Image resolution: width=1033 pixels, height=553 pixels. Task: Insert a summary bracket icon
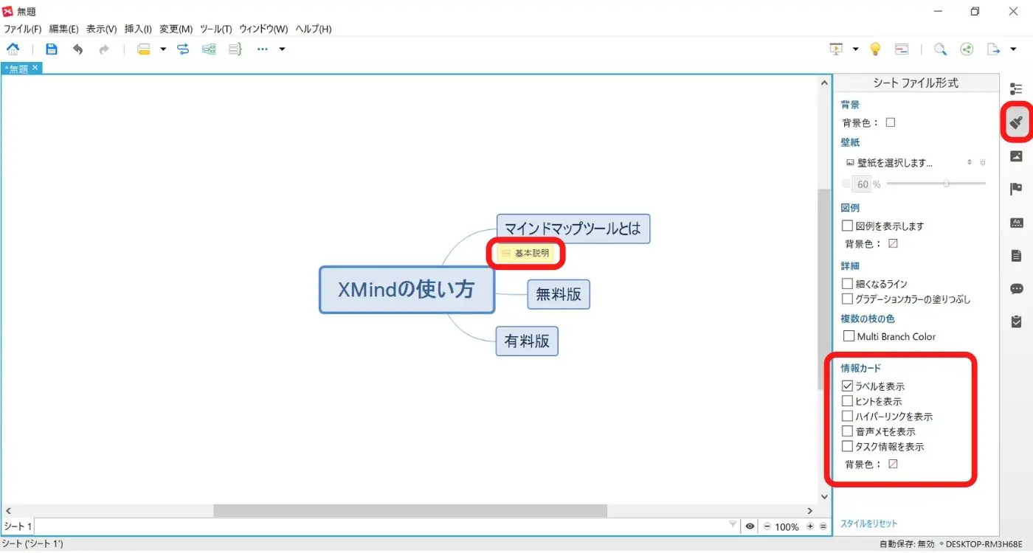click(x=235, y=49)
